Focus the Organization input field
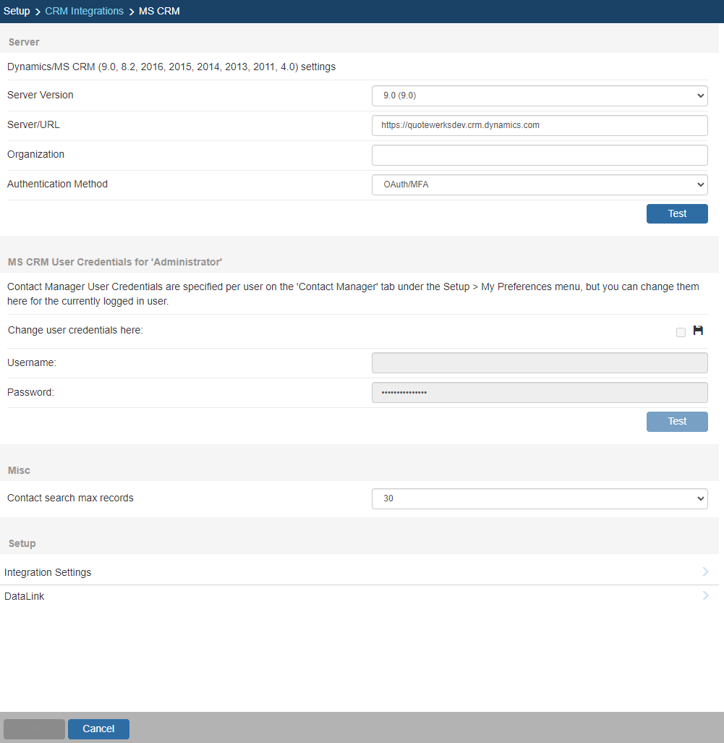724x743 pixels. [540, 156]
